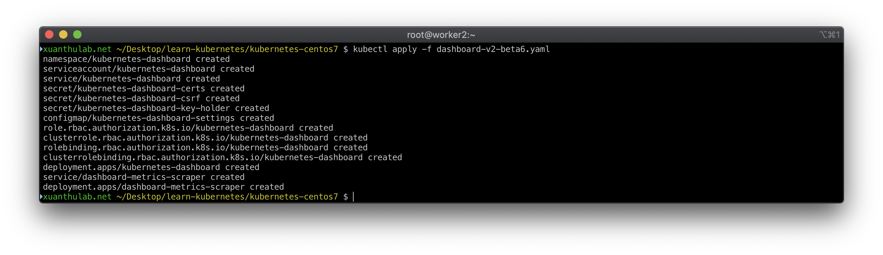Click the service/dashboard-metrics-scraper created line
Screen dimensions: 883x255
click(144, 177)
